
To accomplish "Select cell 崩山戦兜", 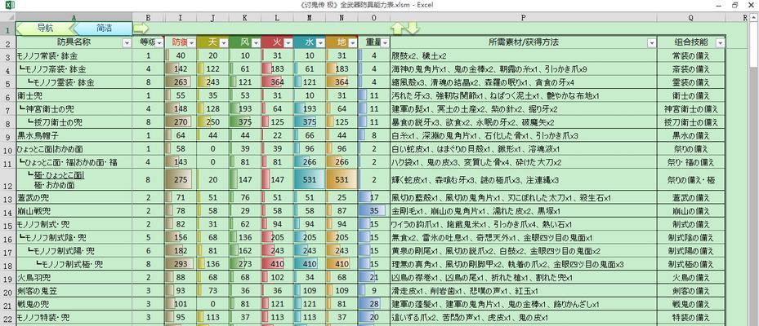I will 74,211.
